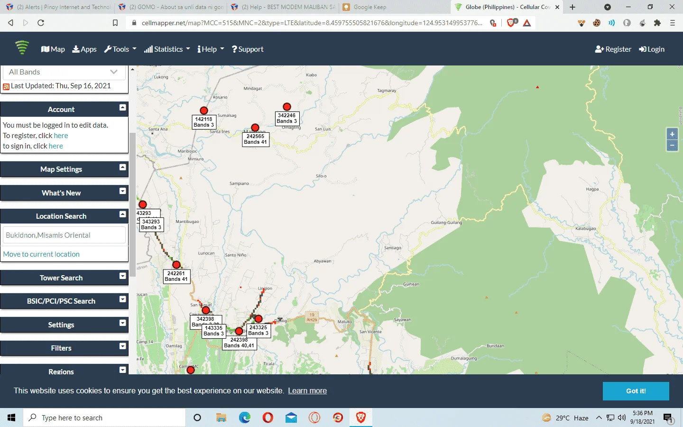Expand the Filters panel
Image resolution: width=683 pixels, height=427 pixels.
point(123,346)
